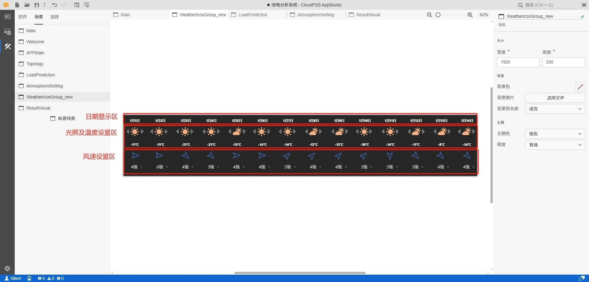Click the next-weather arrow for 1月1日

(x=142, y=132)
